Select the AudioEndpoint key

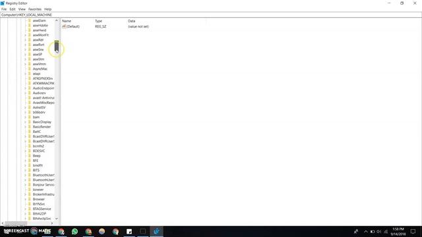click(44, 88)
